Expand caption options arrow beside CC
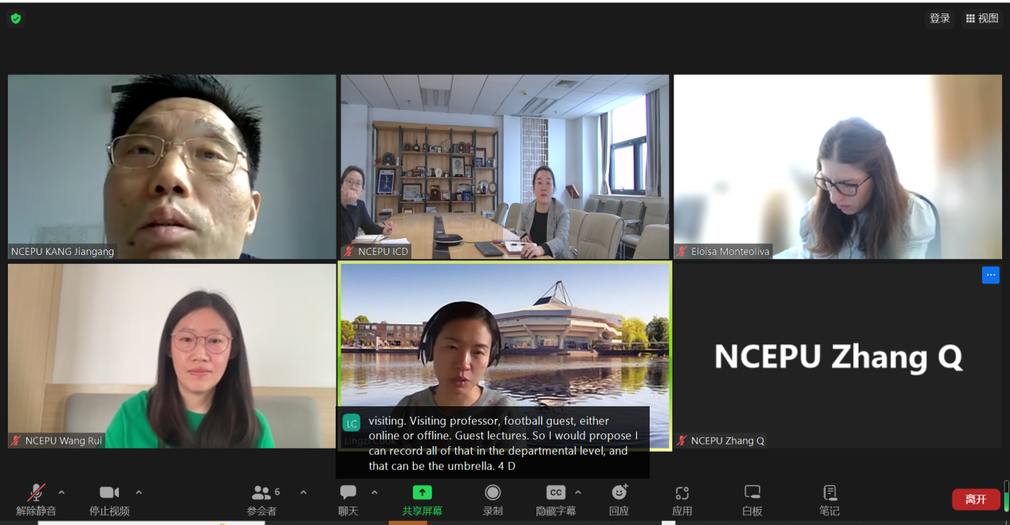This screenshot has width=1010, height=525. point(578,492)
